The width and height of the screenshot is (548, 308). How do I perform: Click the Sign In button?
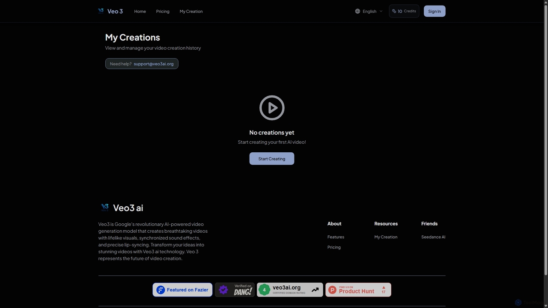pos(435,11)
